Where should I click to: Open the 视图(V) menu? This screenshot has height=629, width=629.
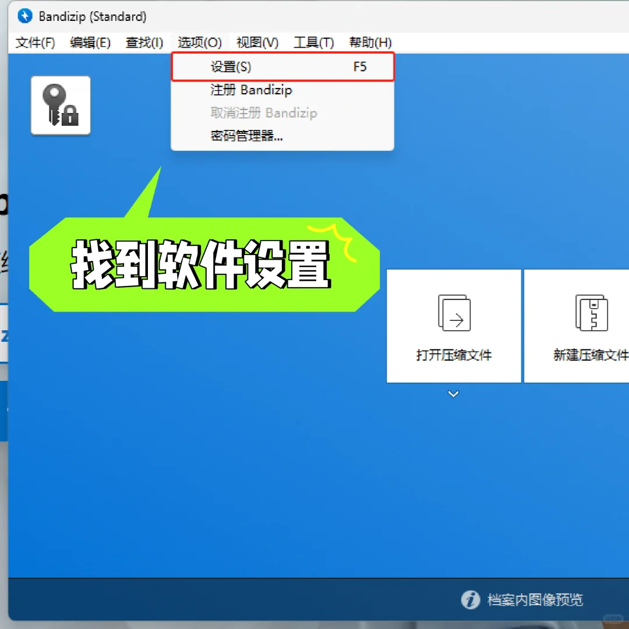256,43
